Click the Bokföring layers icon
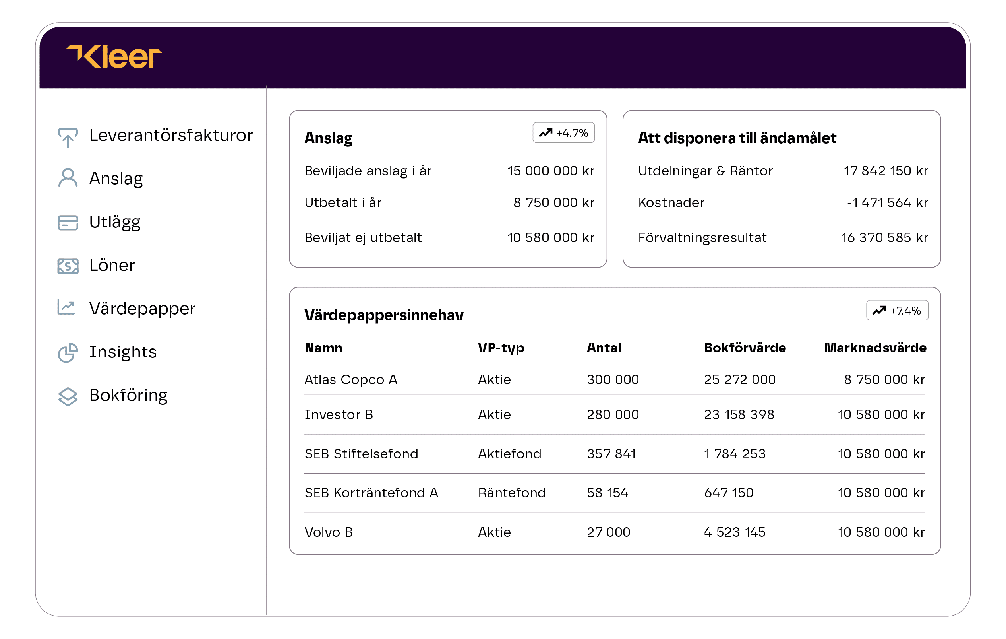Screen dimensions: 1006x639 coord(68,396)
